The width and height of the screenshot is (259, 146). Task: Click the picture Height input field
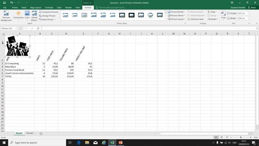242,13
